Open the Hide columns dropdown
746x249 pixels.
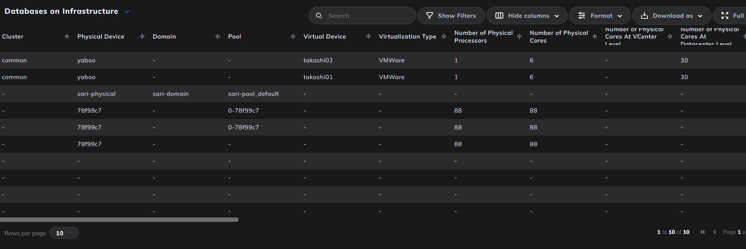[557, 16]
